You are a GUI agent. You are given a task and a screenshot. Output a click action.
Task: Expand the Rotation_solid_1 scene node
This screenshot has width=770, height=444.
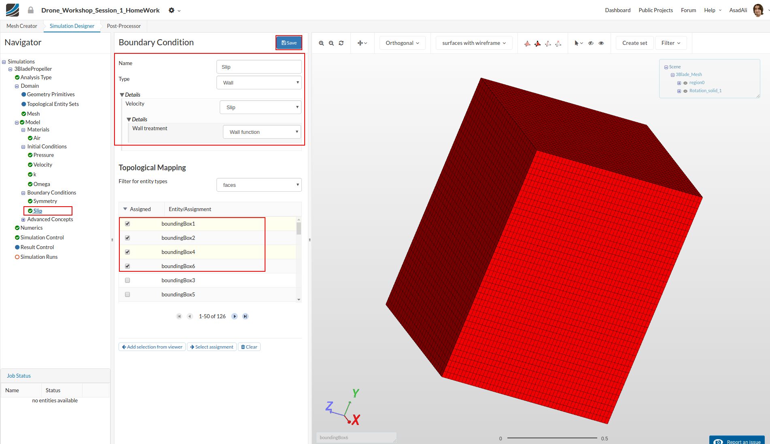click(679, 91)
